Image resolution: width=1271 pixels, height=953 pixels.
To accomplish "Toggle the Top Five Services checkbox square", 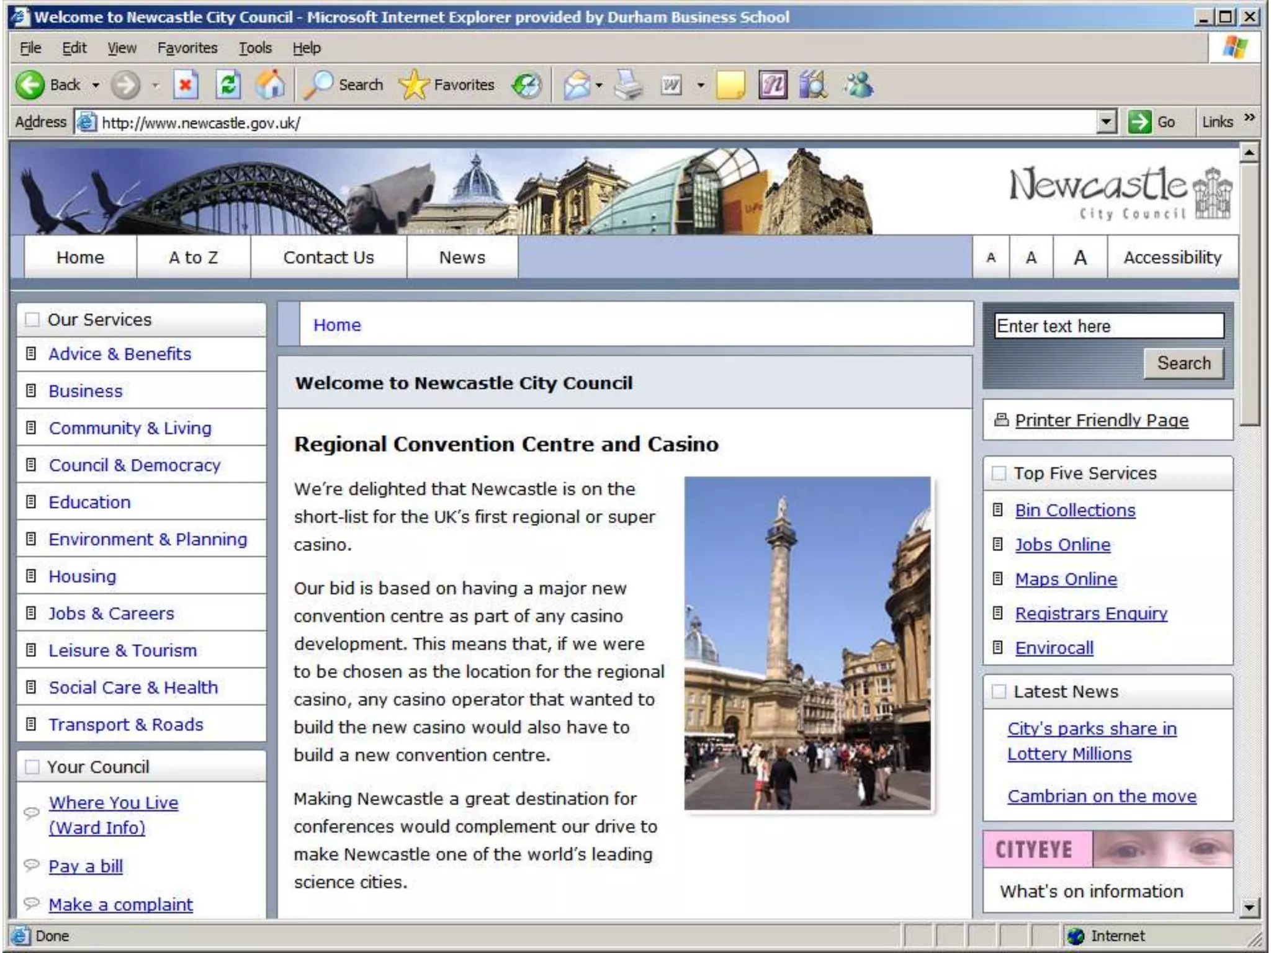I will point(999,473).
